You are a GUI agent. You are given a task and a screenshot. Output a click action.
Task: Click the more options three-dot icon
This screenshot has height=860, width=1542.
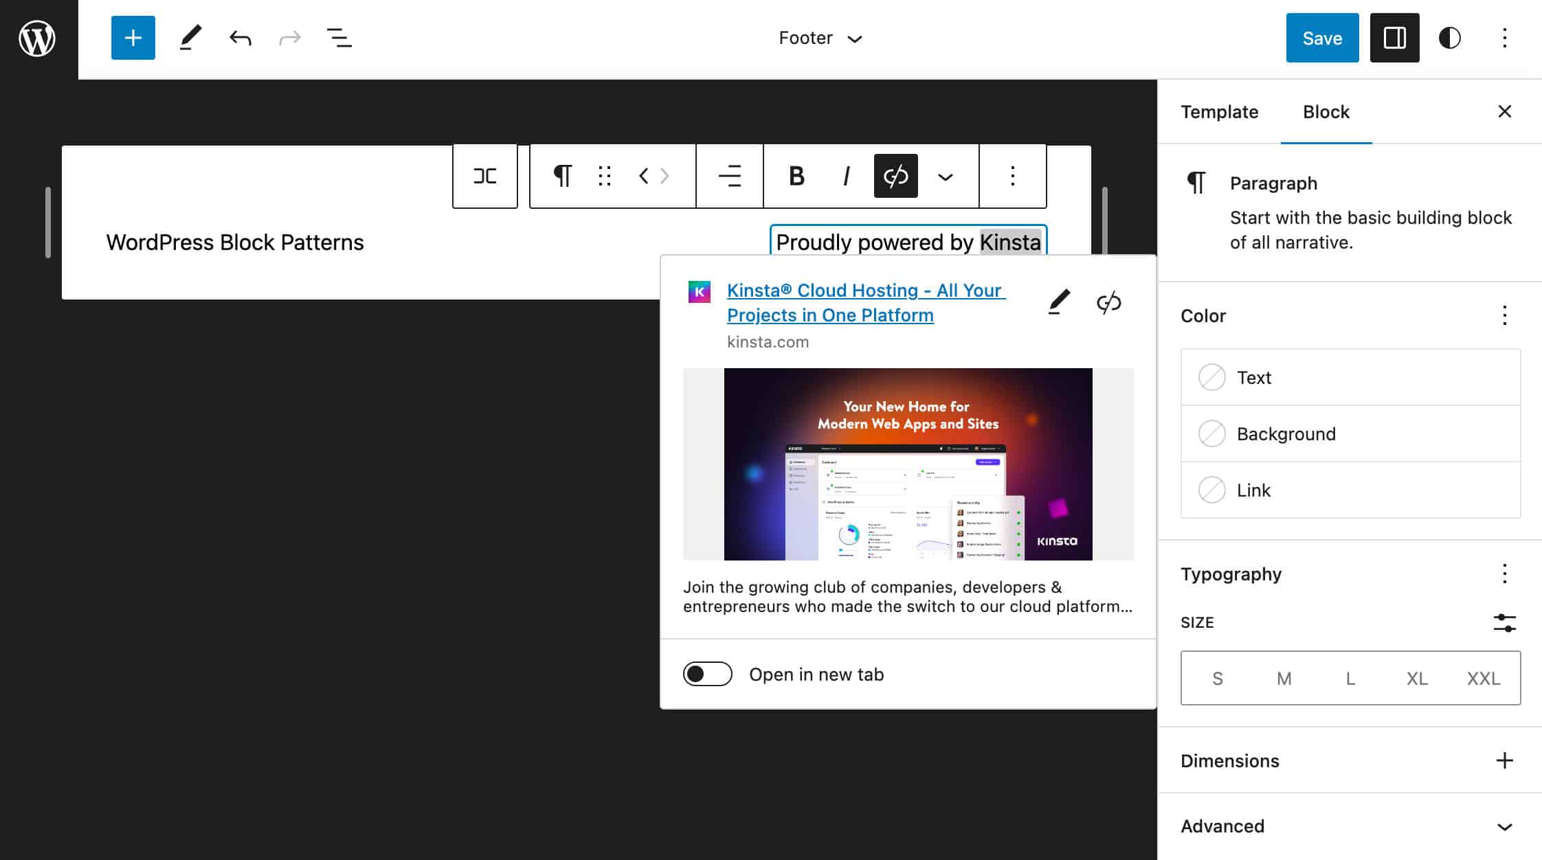tap(1012, 176)
